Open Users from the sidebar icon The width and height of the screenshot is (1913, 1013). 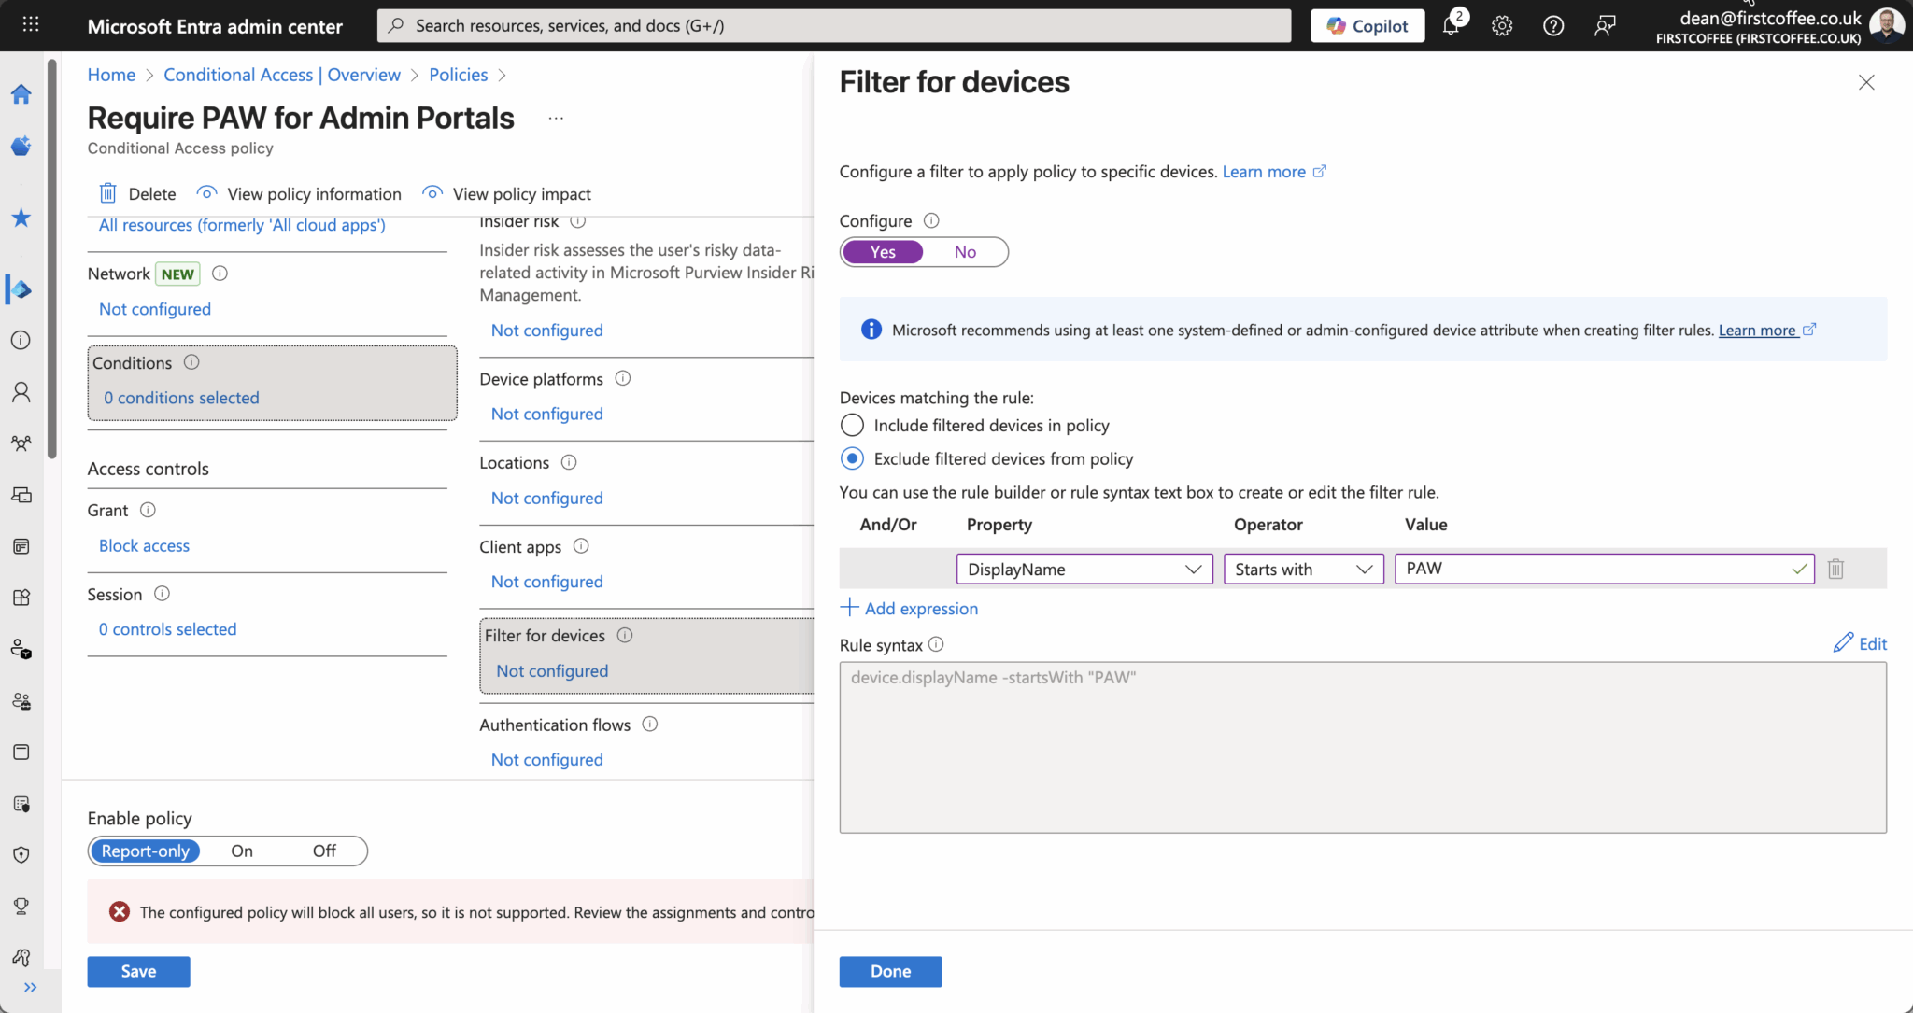(21, 391)
